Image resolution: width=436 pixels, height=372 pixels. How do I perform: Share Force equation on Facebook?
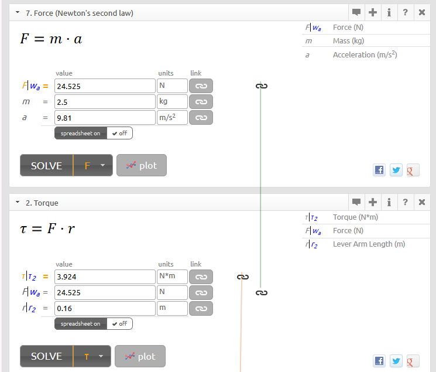[x=379, y=170]
